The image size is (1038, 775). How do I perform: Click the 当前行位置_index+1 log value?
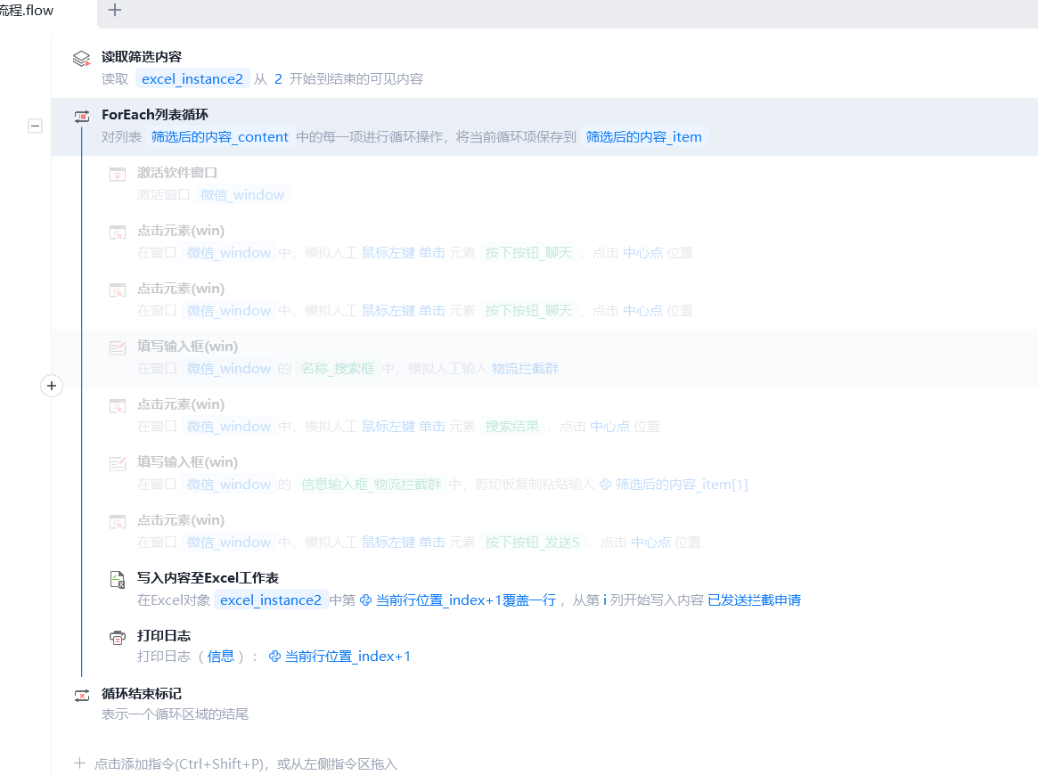click(339, 657)
